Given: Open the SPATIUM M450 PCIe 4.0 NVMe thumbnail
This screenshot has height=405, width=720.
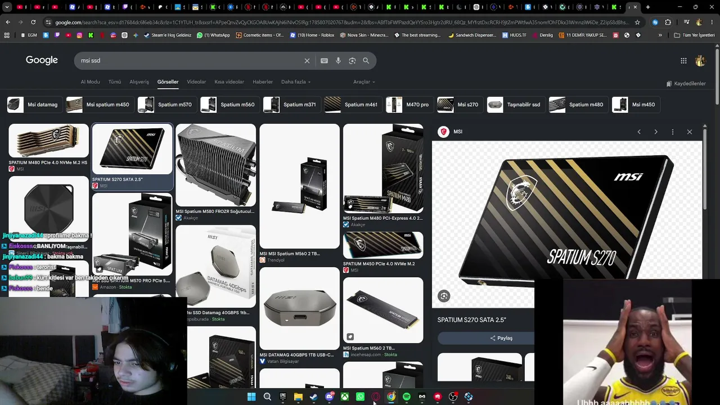Looking at the screenshot, I should pyautogui.click(x=383, y=246).
